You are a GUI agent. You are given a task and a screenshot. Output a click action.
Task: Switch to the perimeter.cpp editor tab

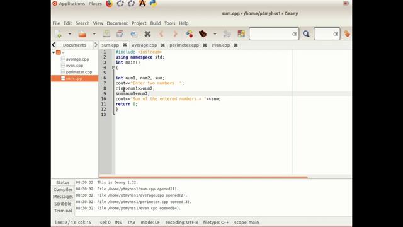(x=184, y=45)
